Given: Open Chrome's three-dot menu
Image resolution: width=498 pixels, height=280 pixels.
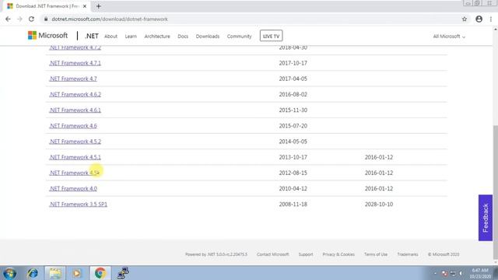Looking at the screenshot, I should 491,19.
